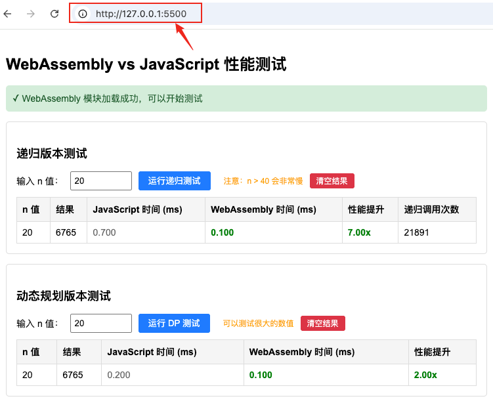Screen dimensions: 493x407
Task: Click the DP section 输入 n 值 label
Action: coord(37,324)
